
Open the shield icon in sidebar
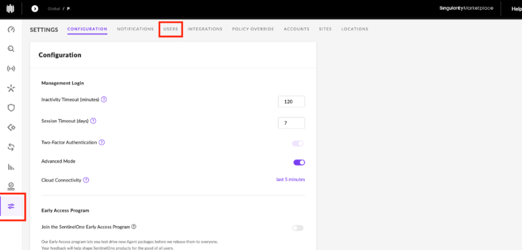click(11, 107)
